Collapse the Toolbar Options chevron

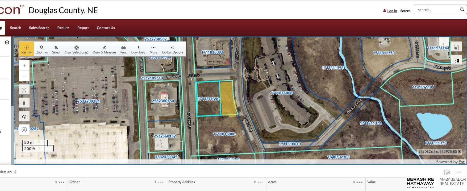[x=172, y=49]
